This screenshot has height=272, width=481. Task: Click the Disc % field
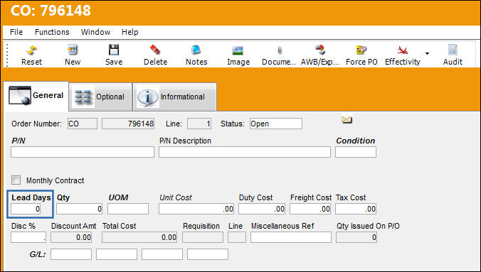(28, 237)
